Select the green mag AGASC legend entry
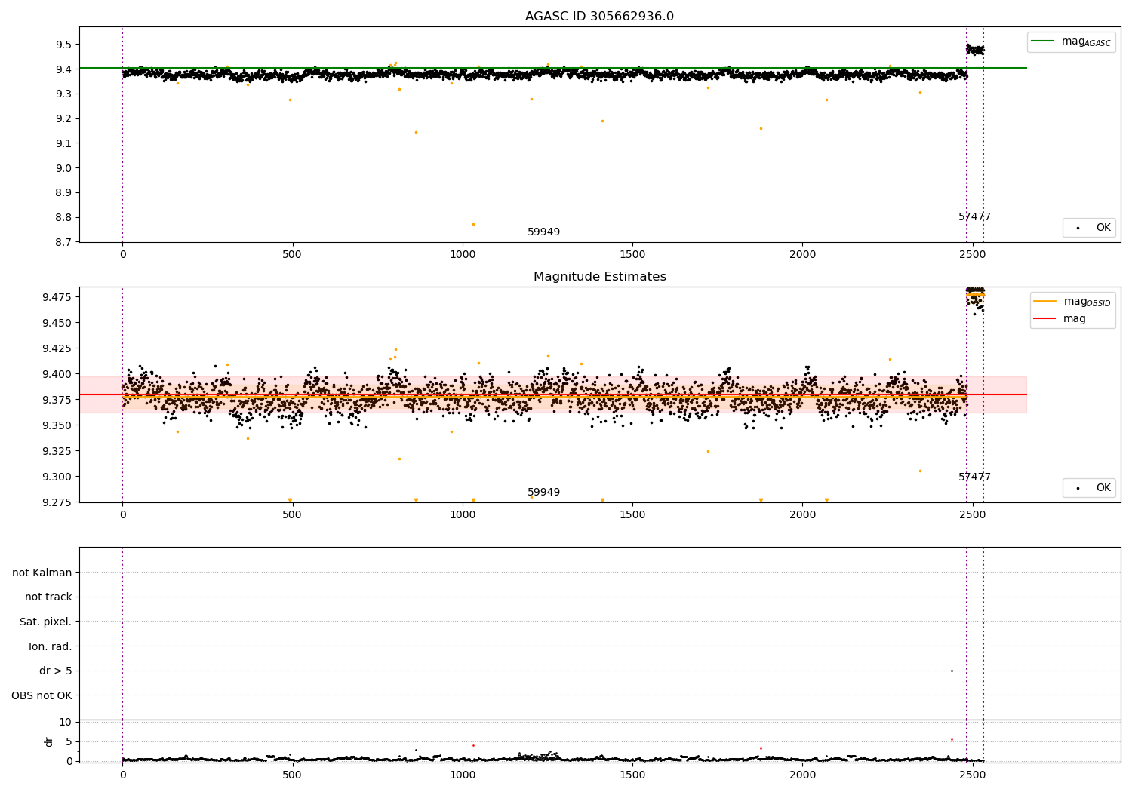Screen dimensions: 1132x792 [1071, 41]
